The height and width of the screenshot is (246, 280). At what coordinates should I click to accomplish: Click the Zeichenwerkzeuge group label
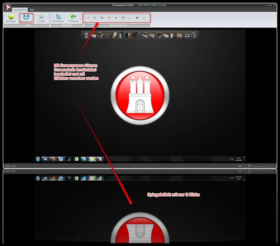click(118, 25)
